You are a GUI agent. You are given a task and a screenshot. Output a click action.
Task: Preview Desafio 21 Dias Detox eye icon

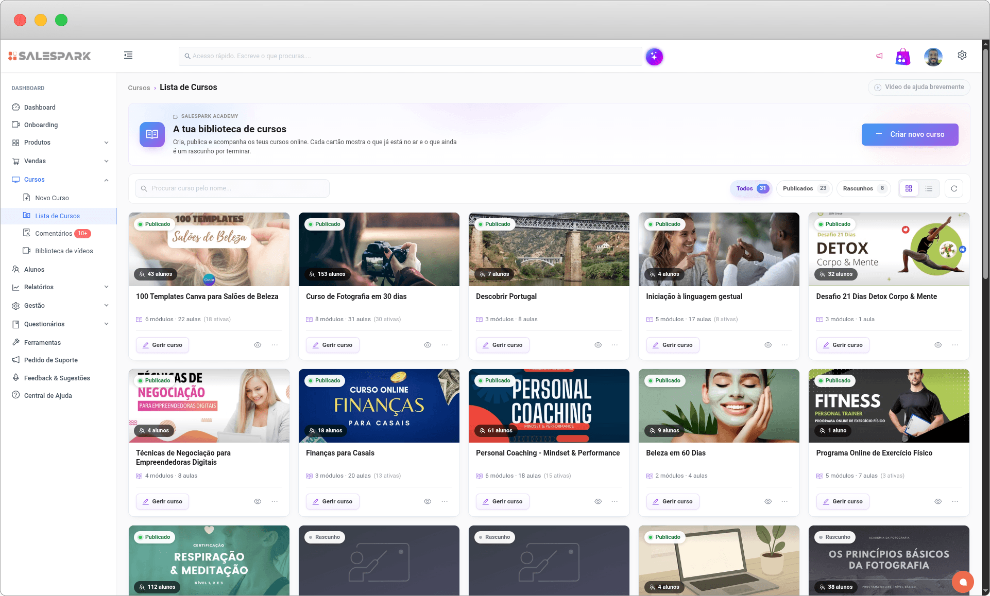click(938, 345)
